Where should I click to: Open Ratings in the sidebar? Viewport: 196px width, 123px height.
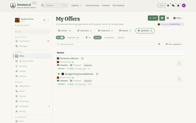pyautogui.click(x=32, y=111)
